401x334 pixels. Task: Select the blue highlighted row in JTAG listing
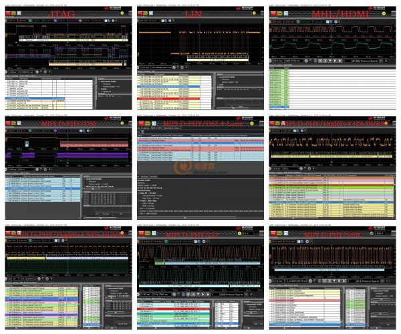(35, 98)
